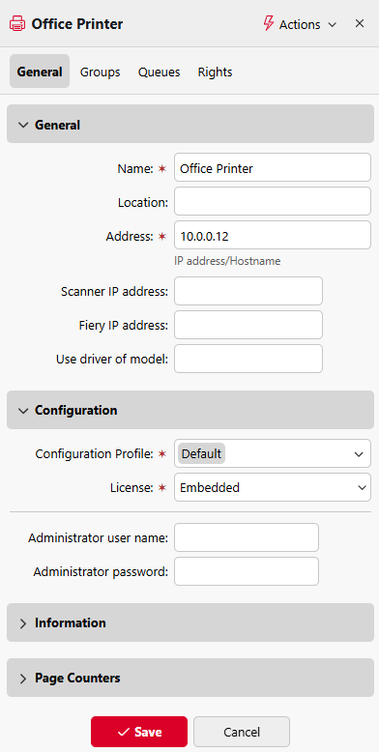The width and height of the screenshot is (379, 752).
Task: Open the Configuration Profile dropdown
Action: click(x=273, y=453)
